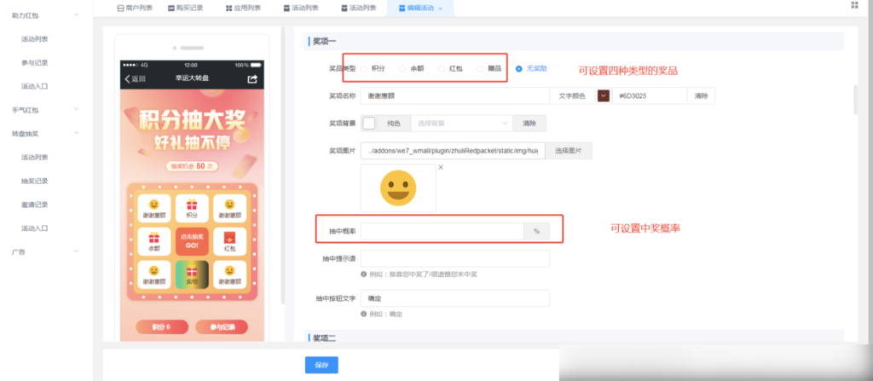Click the 抽中提示语 input field
873x381 pixels.
455,258
